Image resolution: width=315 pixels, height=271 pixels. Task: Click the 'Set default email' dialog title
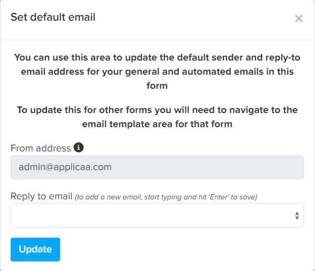(53, 17)
